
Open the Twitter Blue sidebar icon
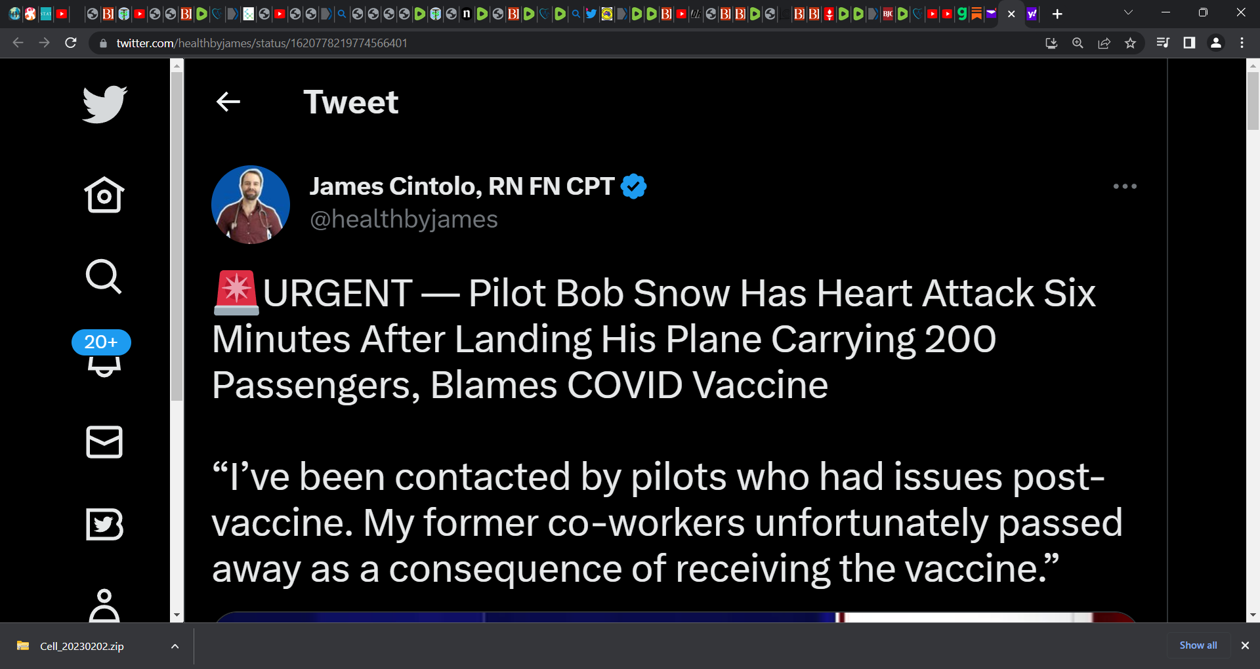[x=105, y=525]
